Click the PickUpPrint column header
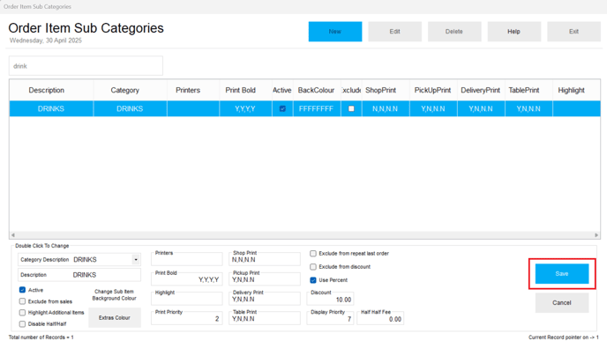 (432, 90)
